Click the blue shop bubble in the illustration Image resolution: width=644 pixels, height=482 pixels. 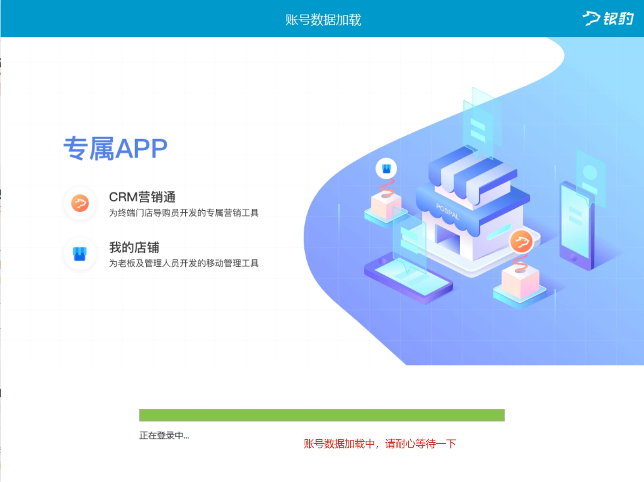(x=386, y=169)
